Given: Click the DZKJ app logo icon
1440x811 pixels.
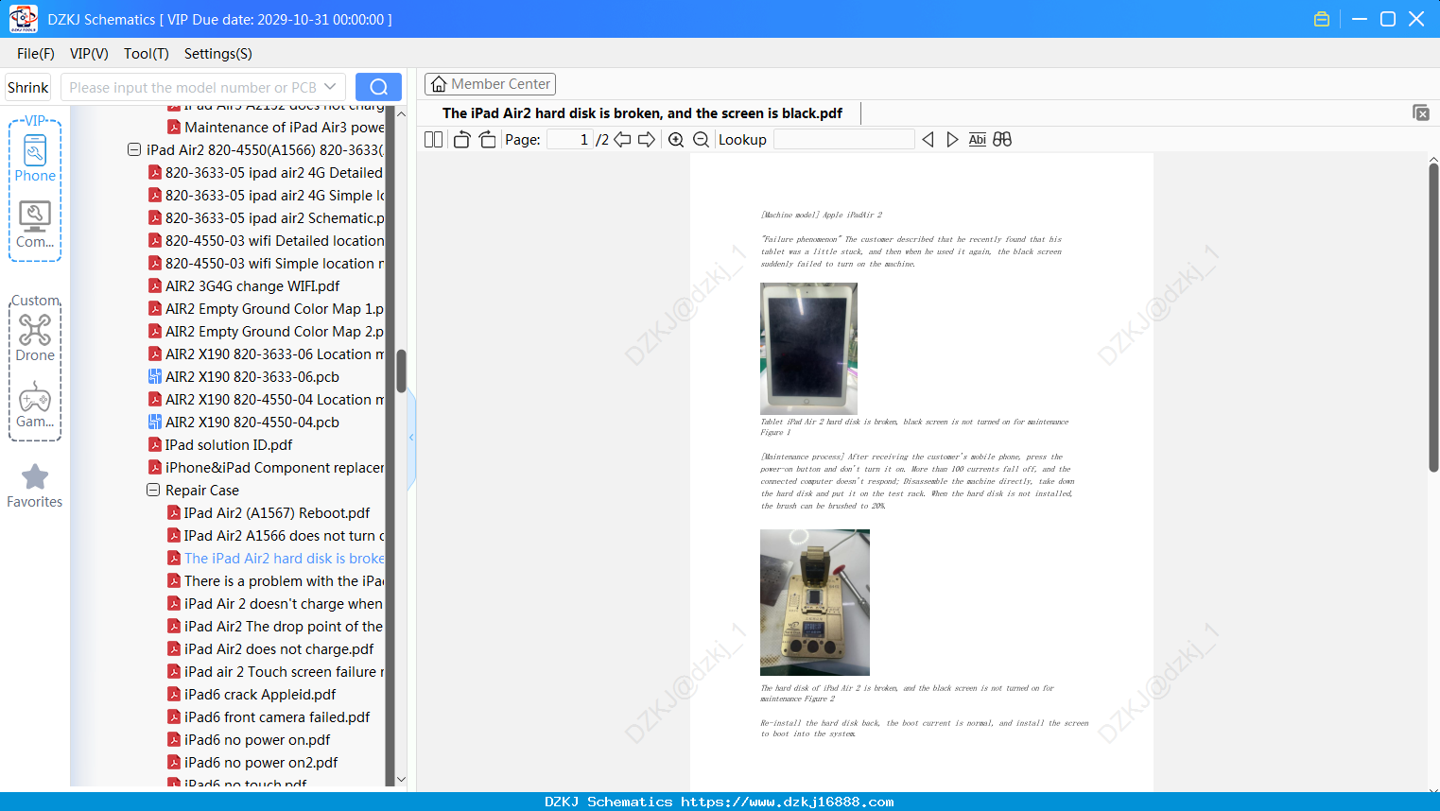Looking at the screenshot, I should tap(23, 19).
